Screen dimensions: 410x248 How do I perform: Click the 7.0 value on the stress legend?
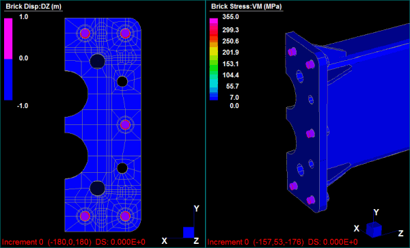coord(234,98)
